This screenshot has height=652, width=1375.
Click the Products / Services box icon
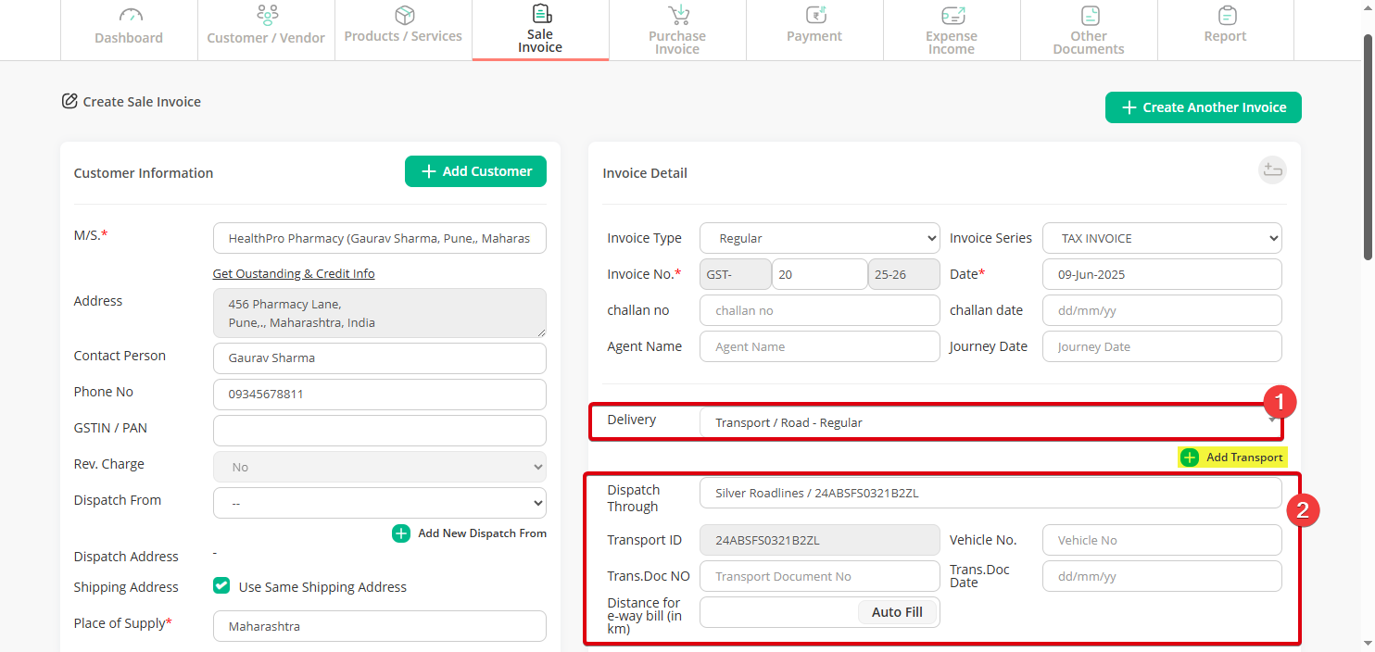pos(404,15)
